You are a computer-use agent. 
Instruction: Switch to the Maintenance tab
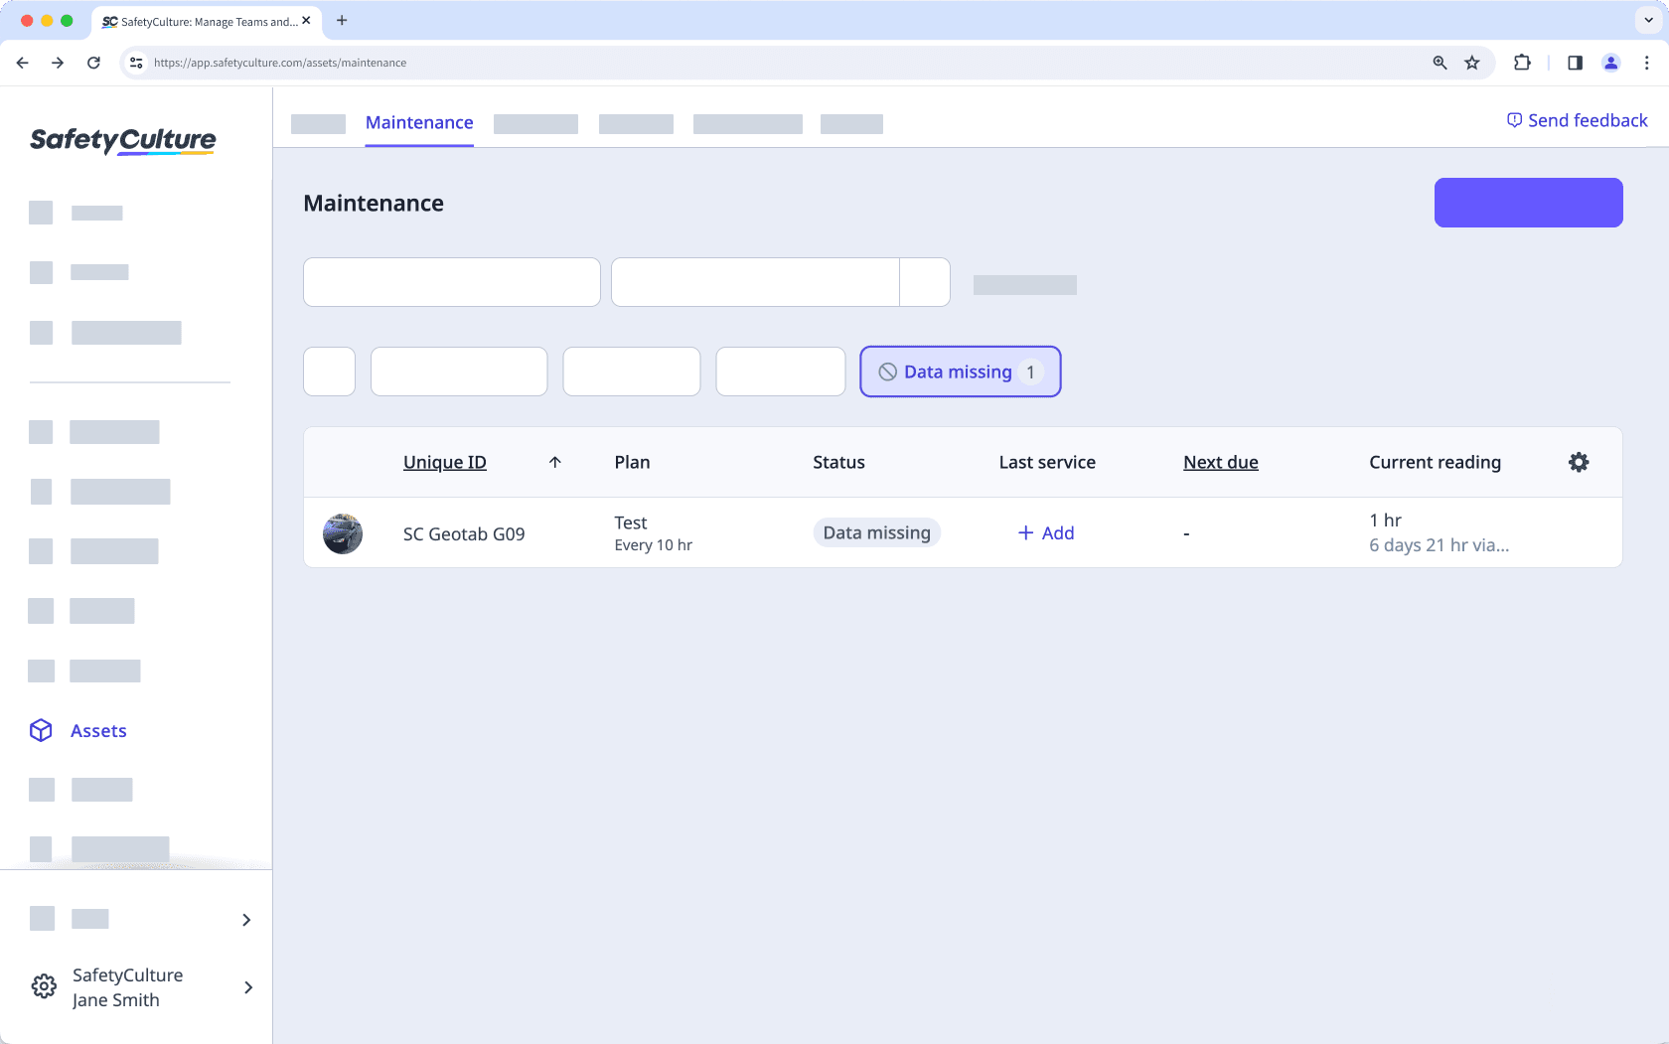(418, 122)
